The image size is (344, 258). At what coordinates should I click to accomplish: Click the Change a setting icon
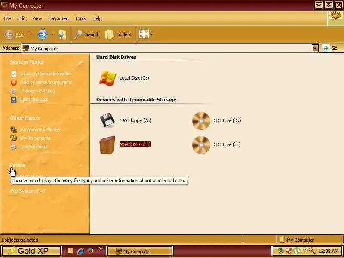pyautogui.click(x=14, y=91)
